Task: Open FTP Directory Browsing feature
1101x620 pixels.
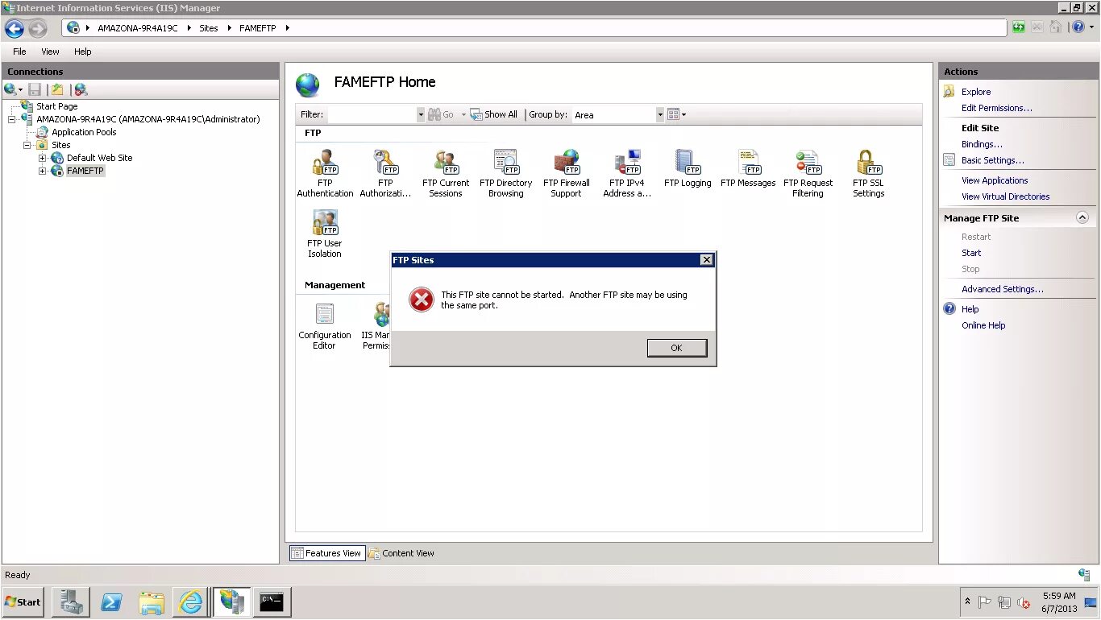Action: tap(506, 173)
